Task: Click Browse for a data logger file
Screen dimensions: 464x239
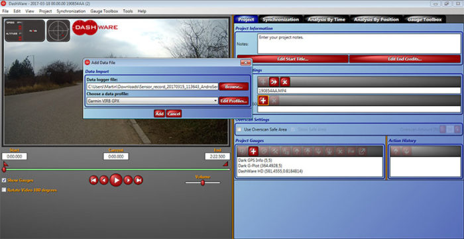Action: point(234,87)
